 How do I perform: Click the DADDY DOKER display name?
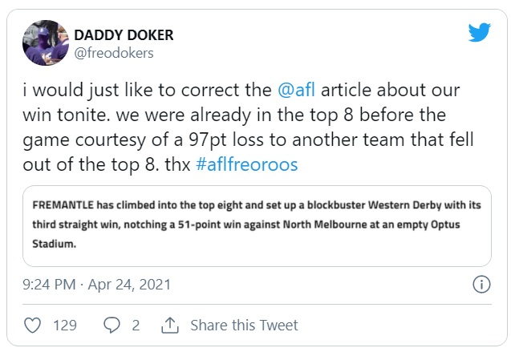point(124,35)
